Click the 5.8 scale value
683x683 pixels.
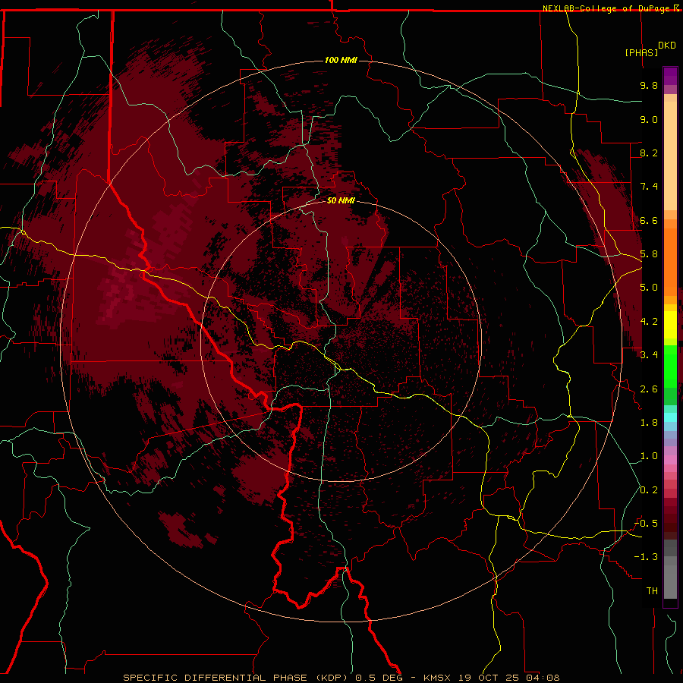click(649, 254)
